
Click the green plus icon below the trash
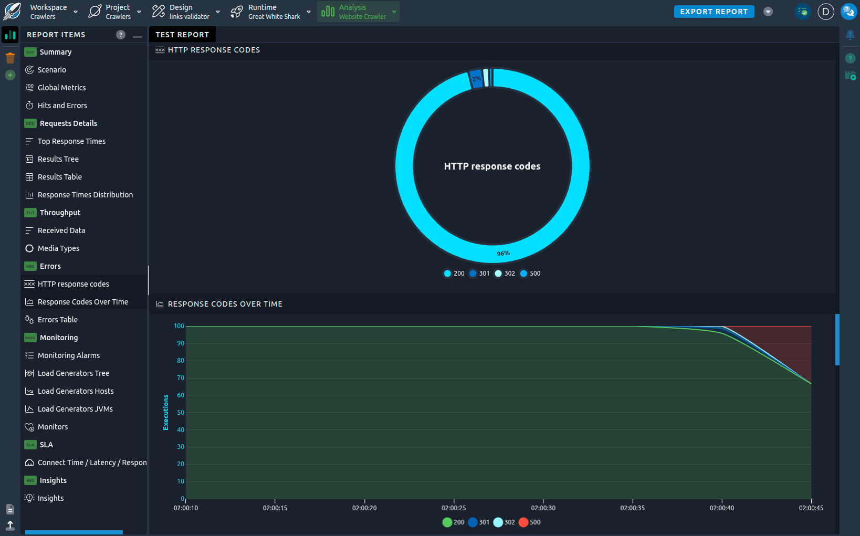coord(10,75)
